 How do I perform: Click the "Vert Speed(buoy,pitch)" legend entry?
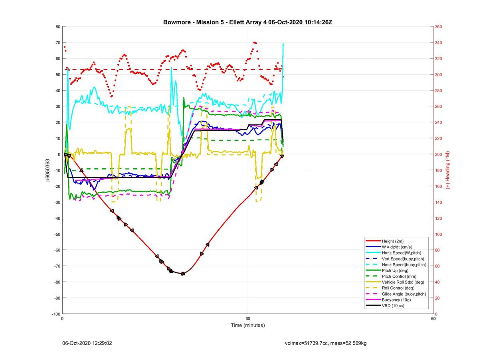[395, 259]
